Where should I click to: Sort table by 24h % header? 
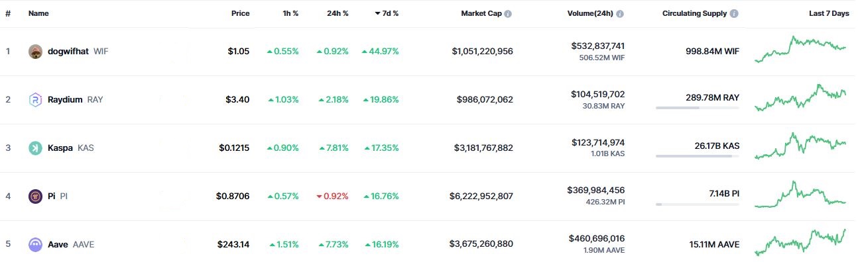point(337,14)
